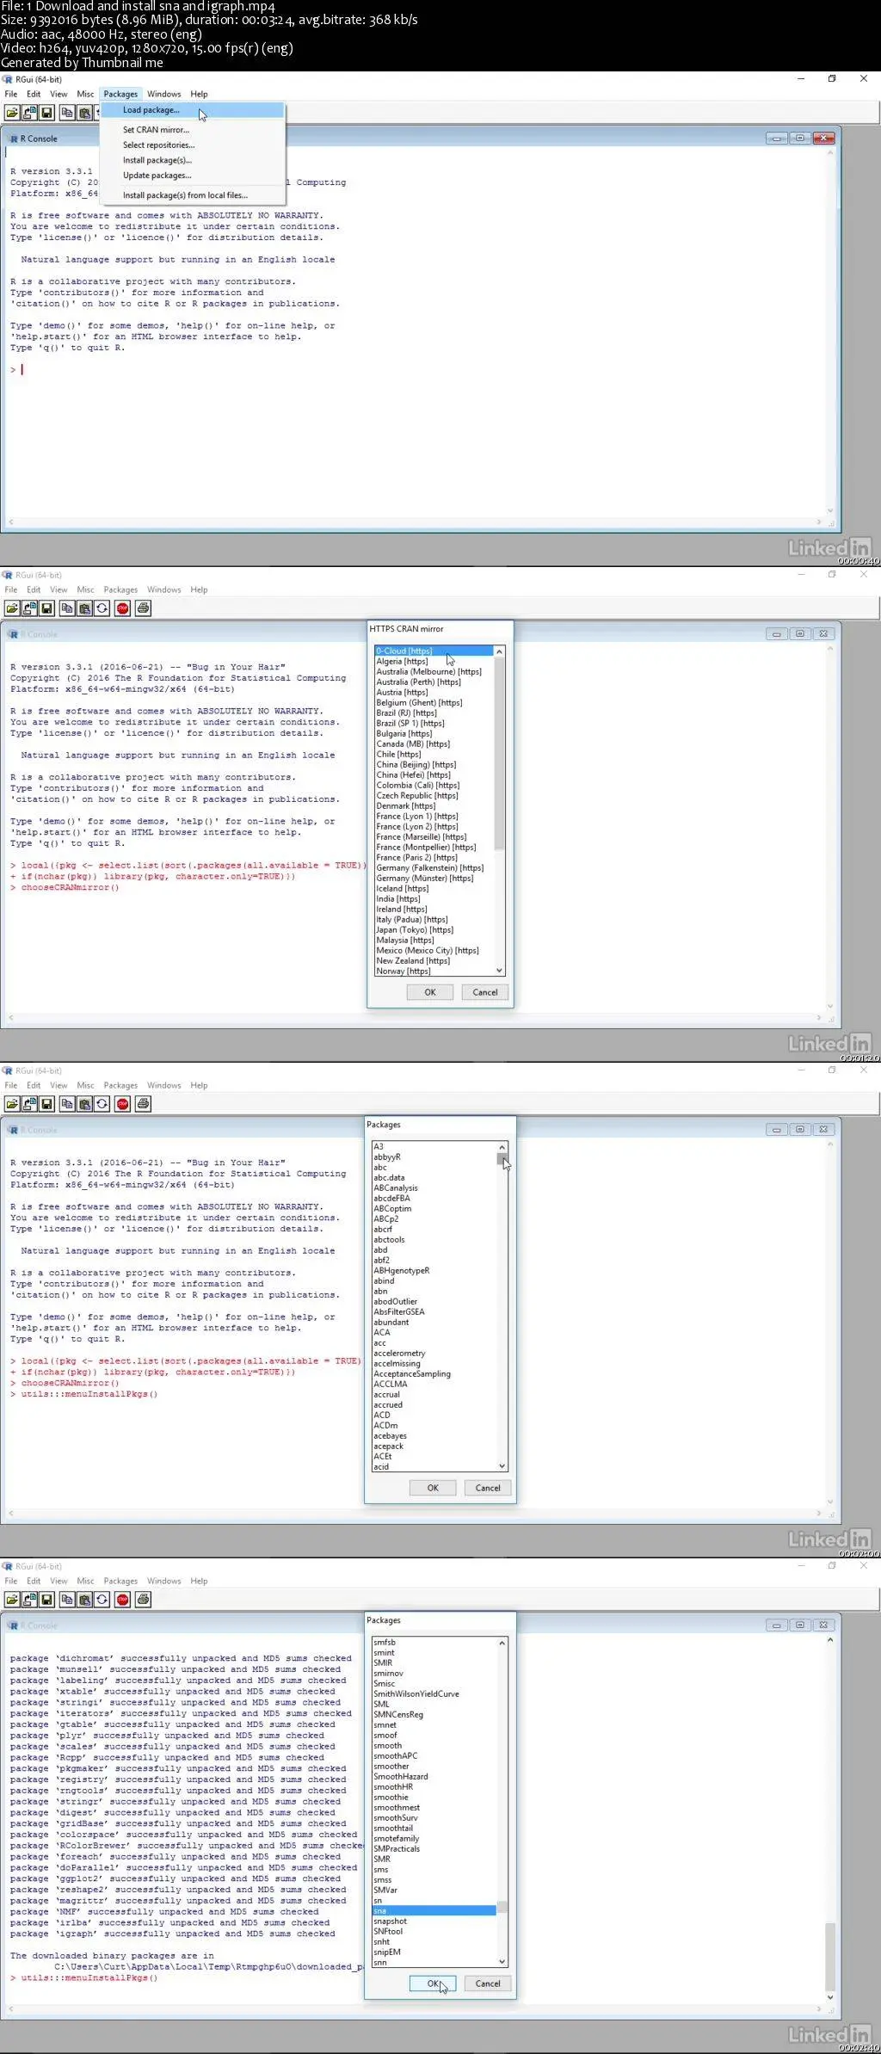
Task: Click the Open script icon in the CRAN mirror frame
Action: (x=12, y=608)
